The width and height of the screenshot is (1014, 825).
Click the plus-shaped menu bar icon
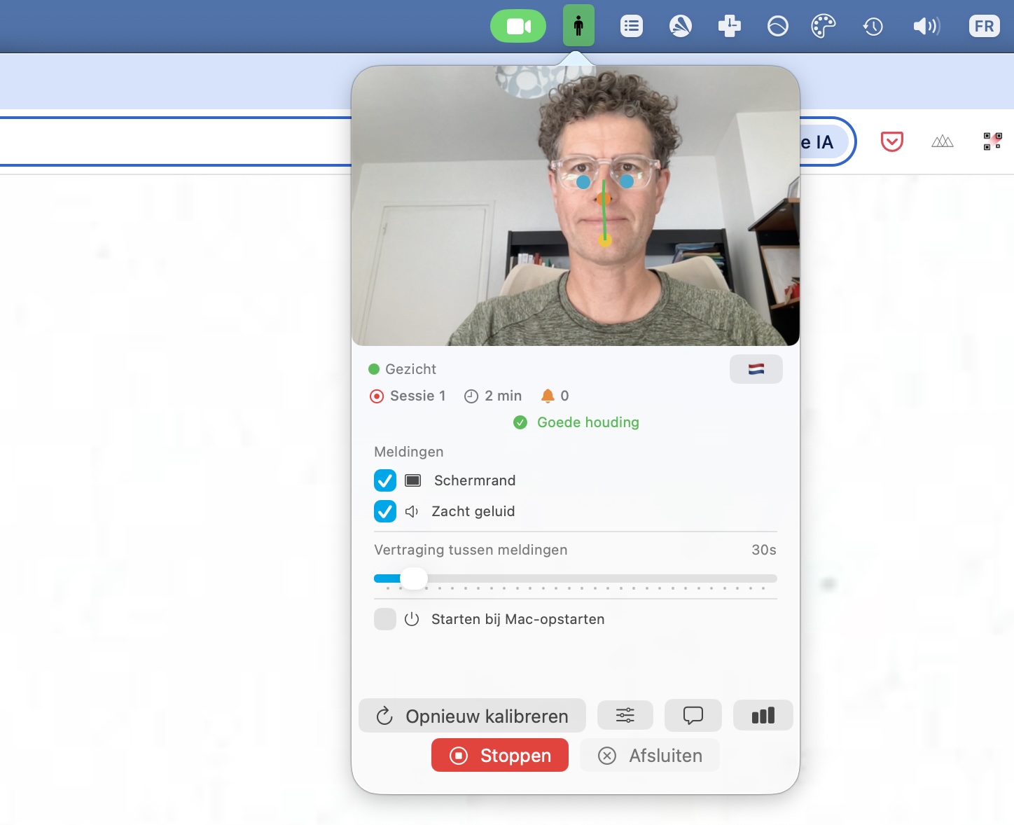(x=729, y=27)
